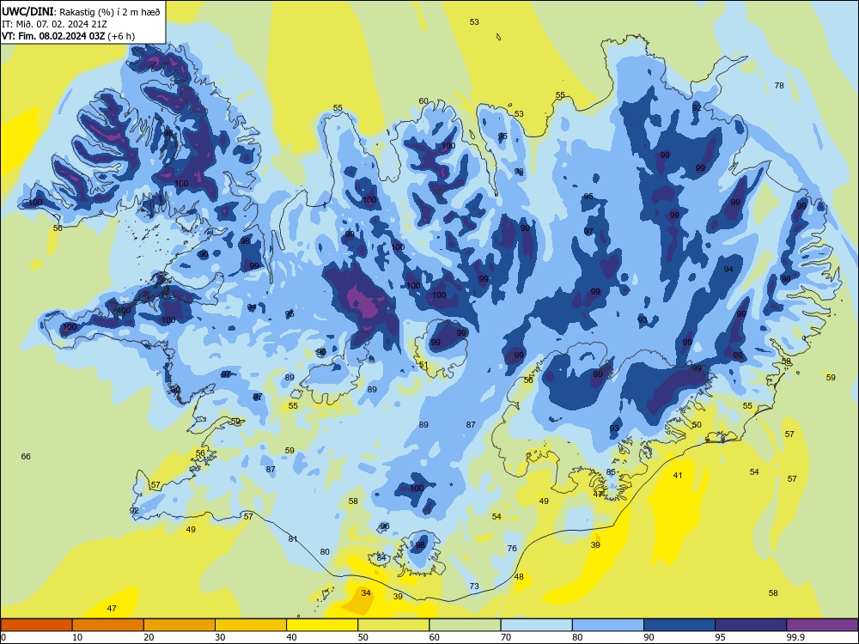Click the humidity value '76' on the map

coord(512,548)
